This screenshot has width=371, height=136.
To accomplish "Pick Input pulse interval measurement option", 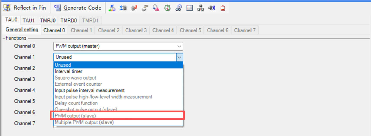I will [x=90, y=90].
